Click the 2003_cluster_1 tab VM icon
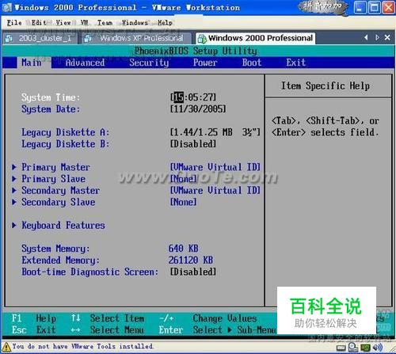The width and height of the screenshot is (396, 354). (x=9, y=39)
